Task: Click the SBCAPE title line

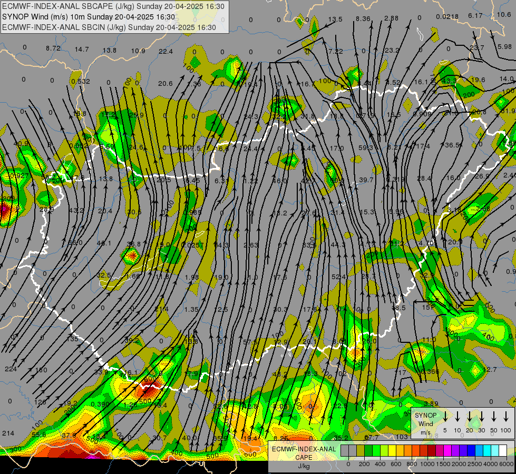Action: pos(113,6)
